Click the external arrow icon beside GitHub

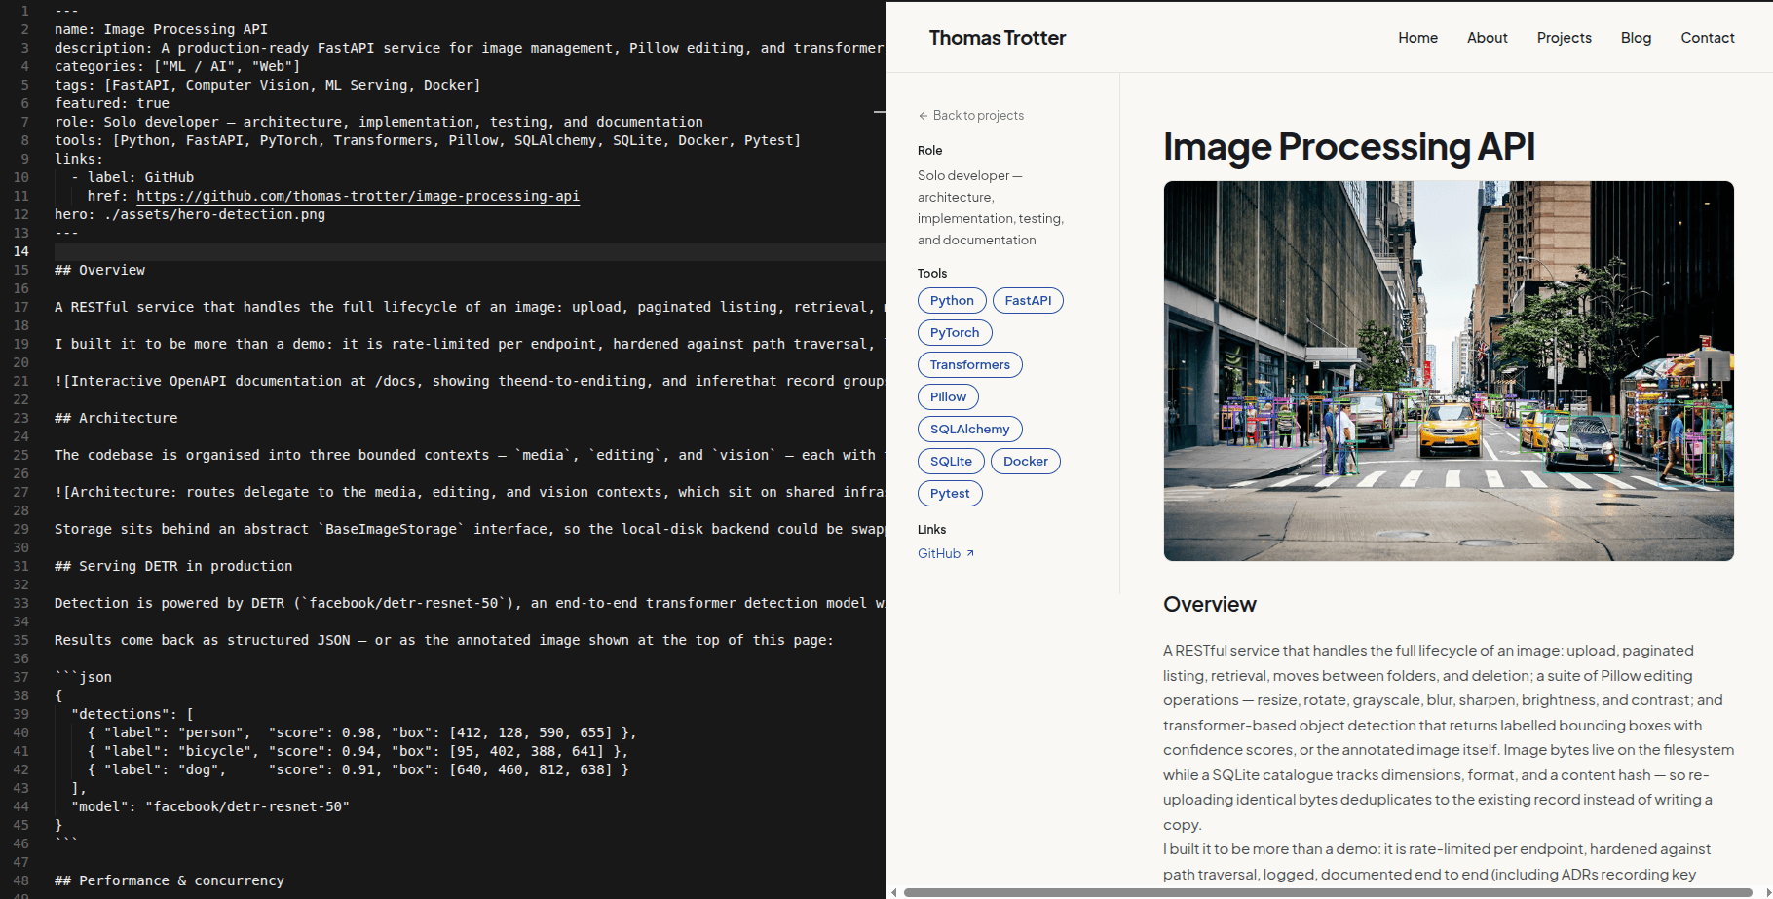pyautogui.click(x=970, y=553)
